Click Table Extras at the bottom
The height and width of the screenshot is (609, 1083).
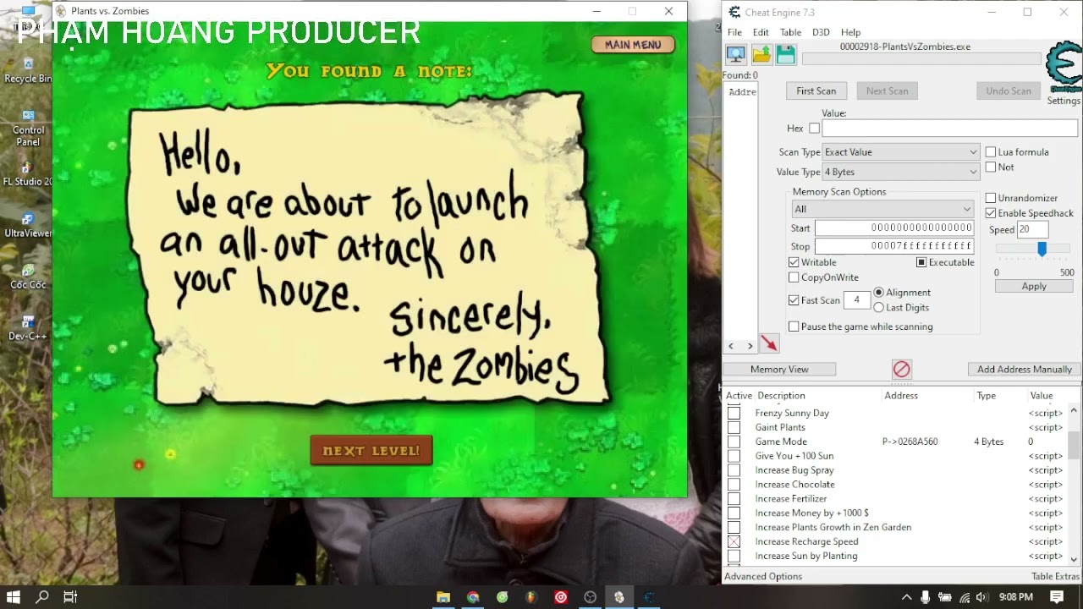coord(1055,576)
